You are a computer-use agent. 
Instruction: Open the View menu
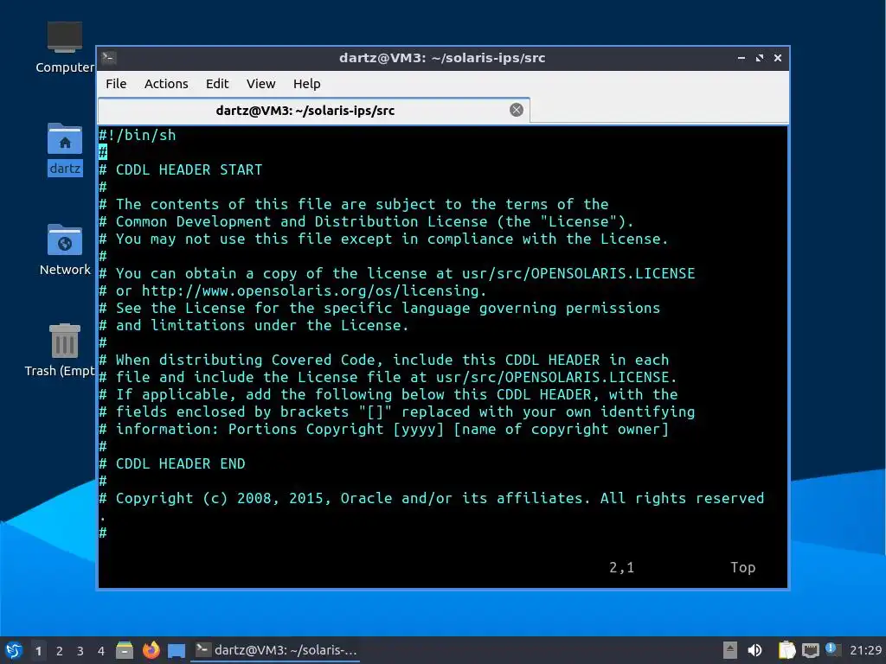click(x=260, y=84)
